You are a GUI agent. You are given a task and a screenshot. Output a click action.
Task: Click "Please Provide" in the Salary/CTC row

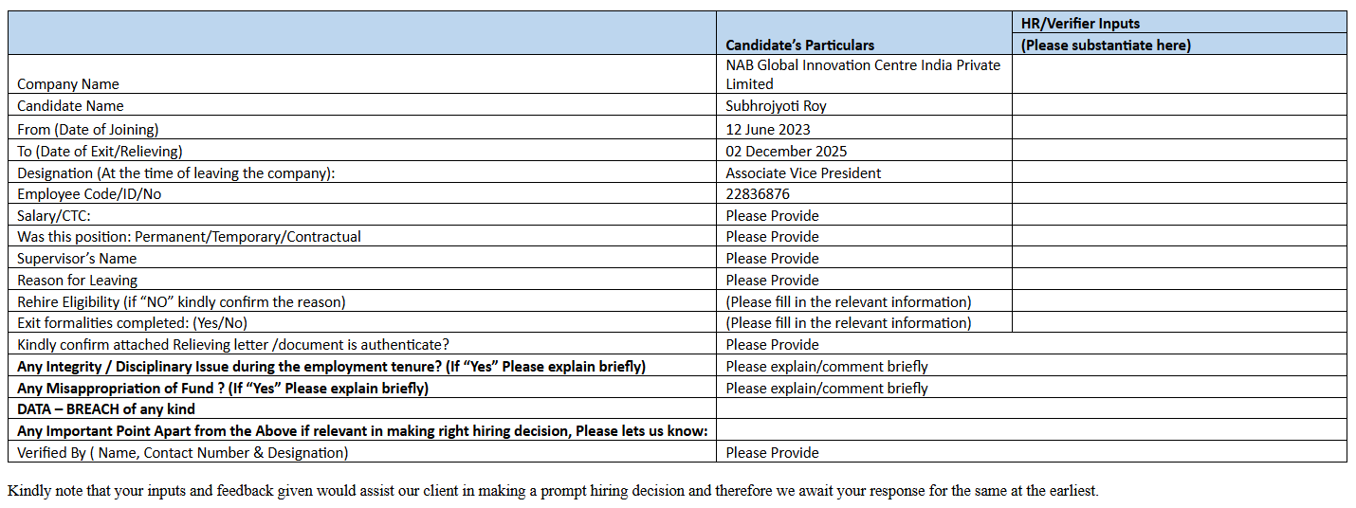(x=772, y=215)
